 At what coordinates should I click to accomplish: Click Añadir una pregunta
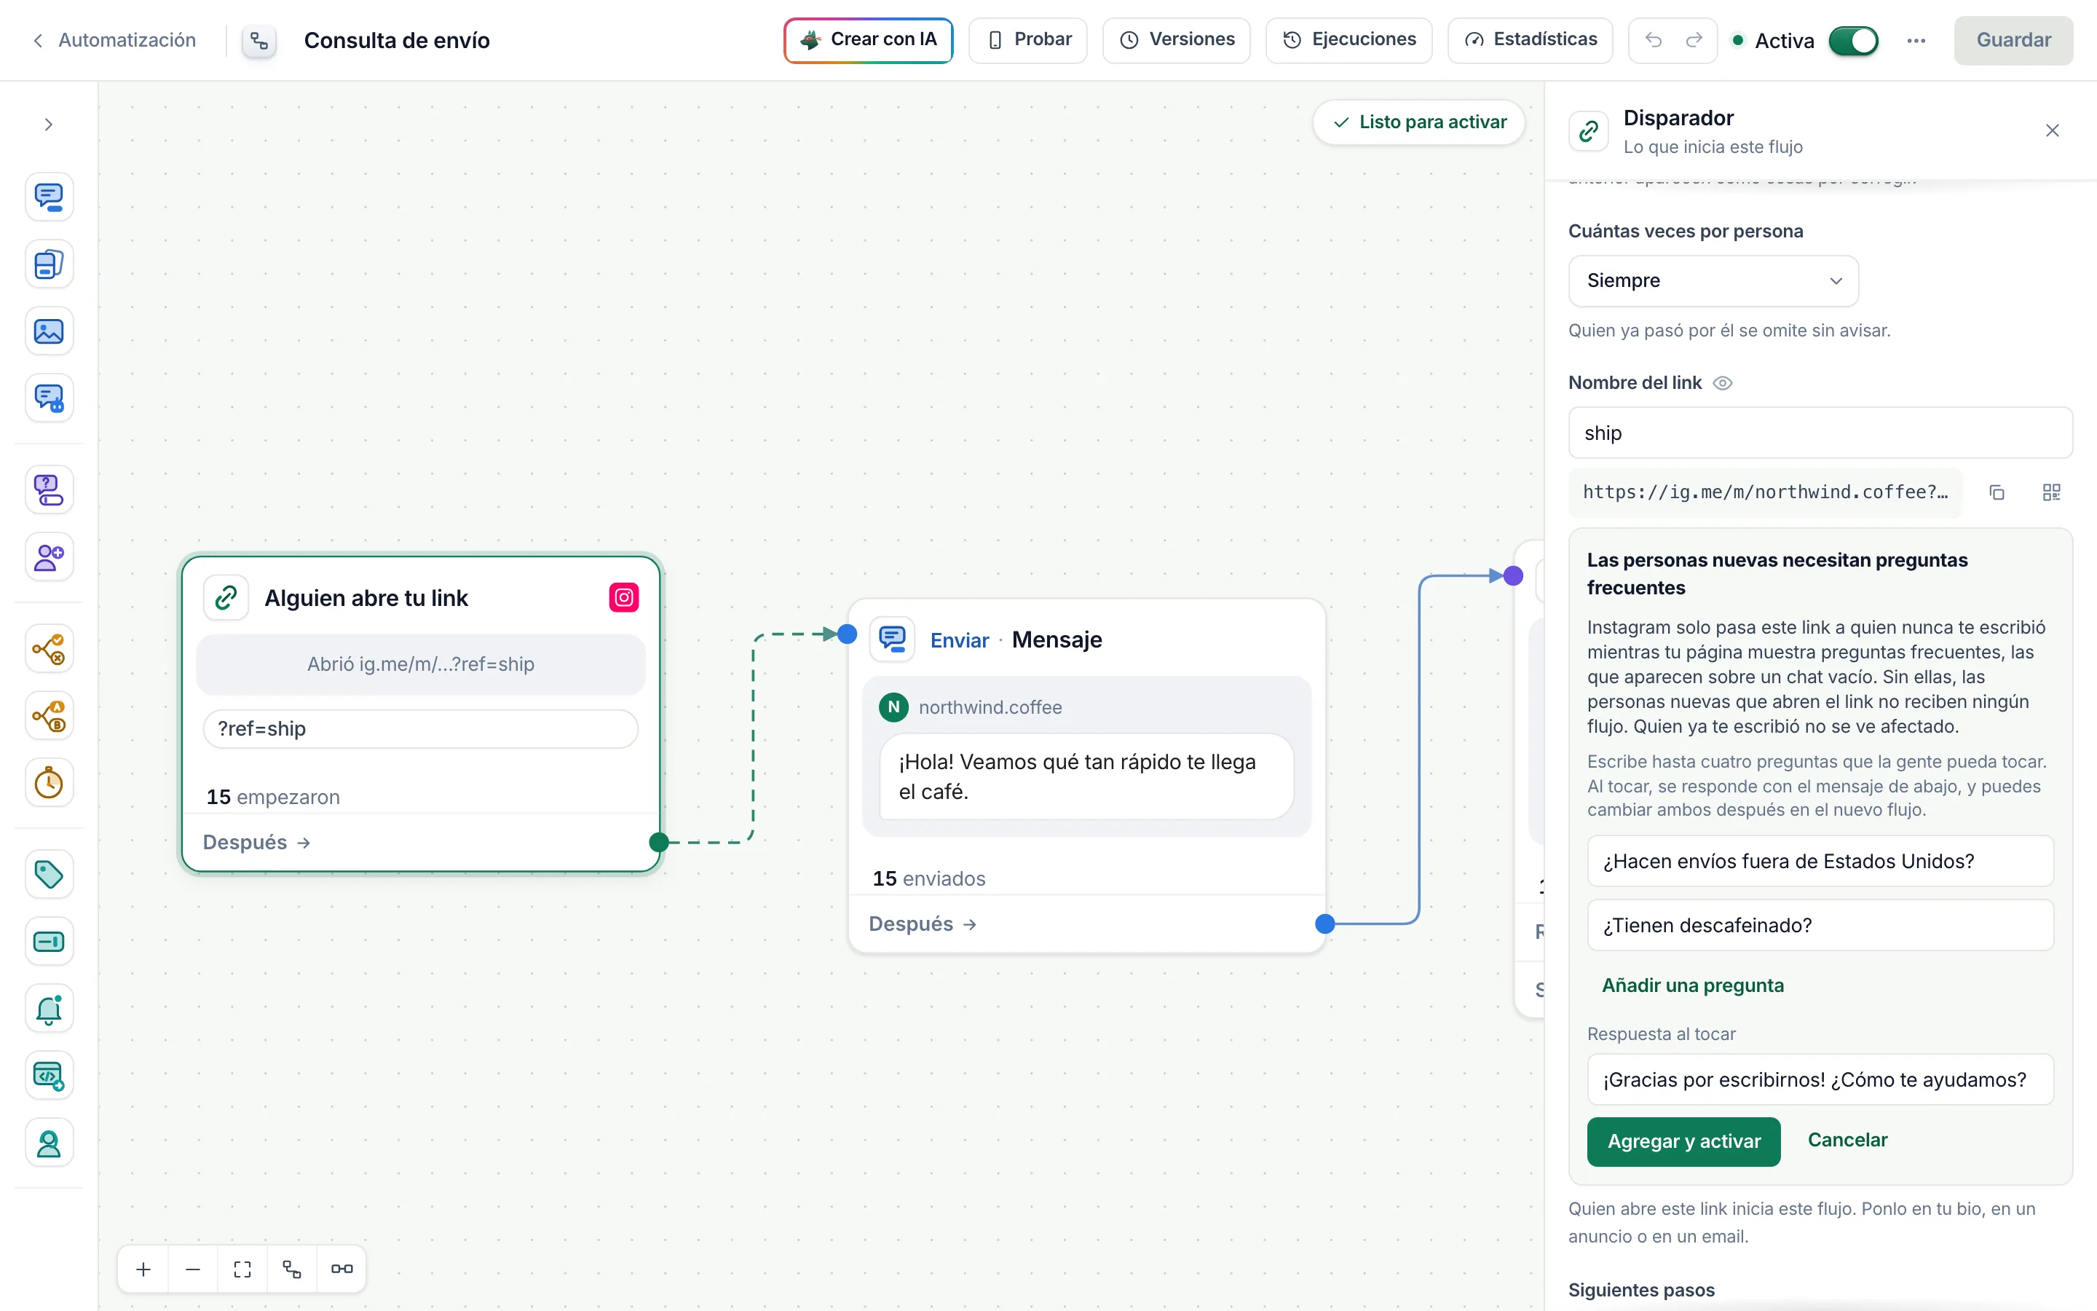click(x=1692, y=986)
